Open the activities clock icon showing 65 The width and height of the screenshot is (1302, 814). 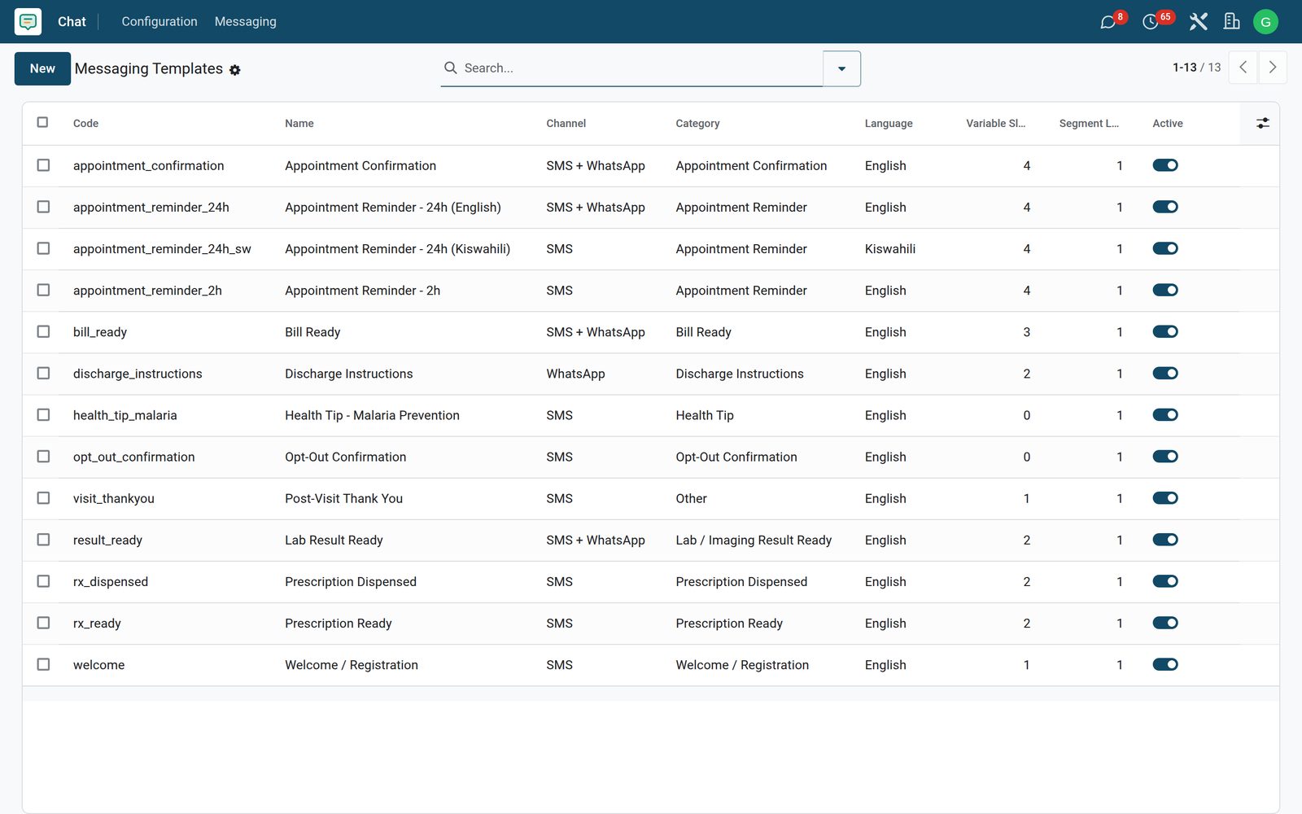point(1151,21)
